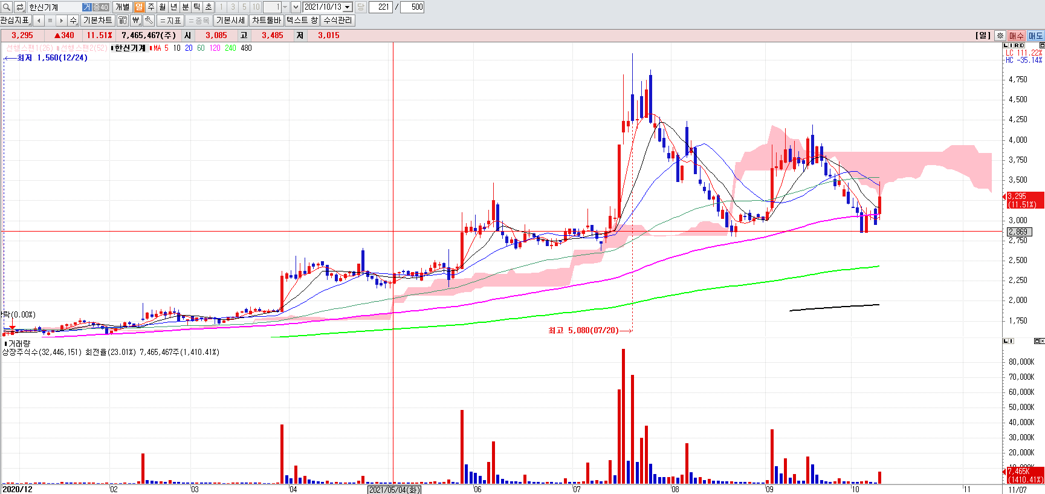Click the MA 20 blue legend number
Image resolution: width=1045 pixels, height=494 pixels.
point(189,48)
